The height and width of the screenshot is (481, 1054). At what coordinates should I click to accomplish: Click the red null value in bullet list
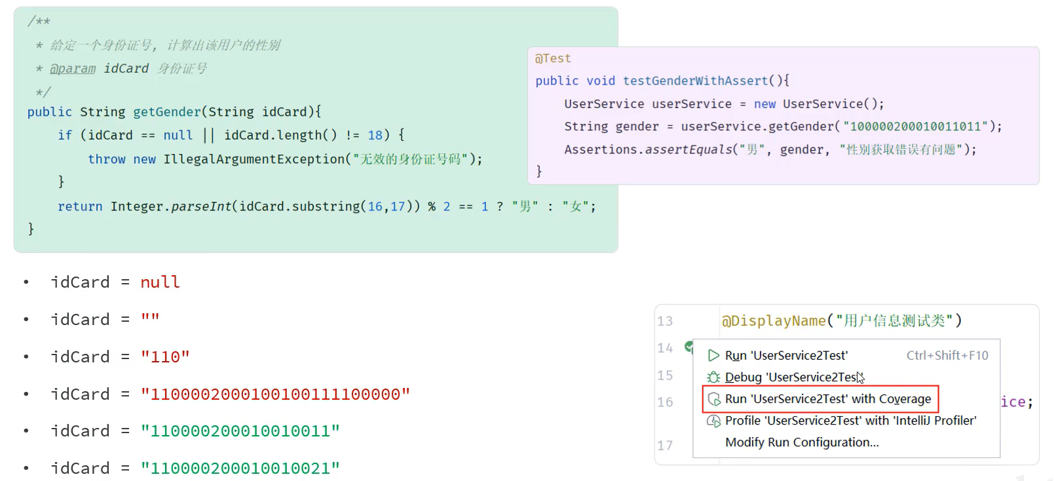160,282
